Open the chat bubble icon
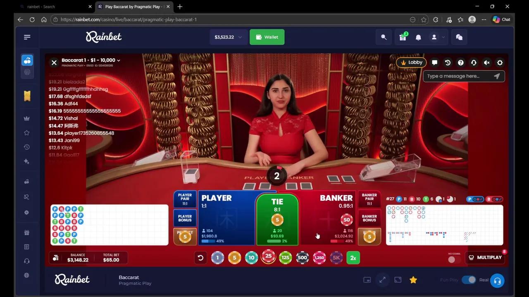529x297 pixels. tap(434, 62)
